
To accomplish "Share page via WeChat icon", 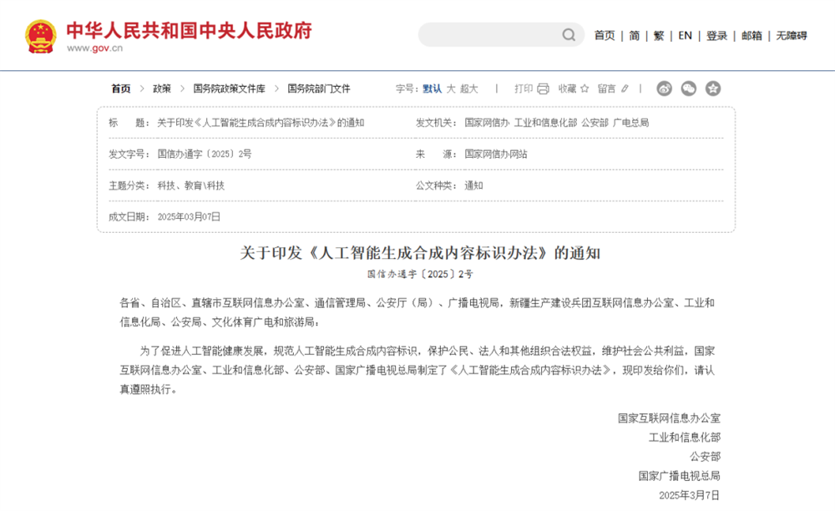I will [x=689, y=89].
